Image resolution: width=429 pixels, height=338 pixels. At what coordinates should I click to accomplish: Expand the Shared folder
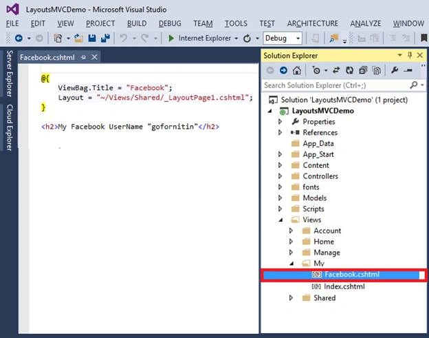pyautogui.click(x=291, y=298)
